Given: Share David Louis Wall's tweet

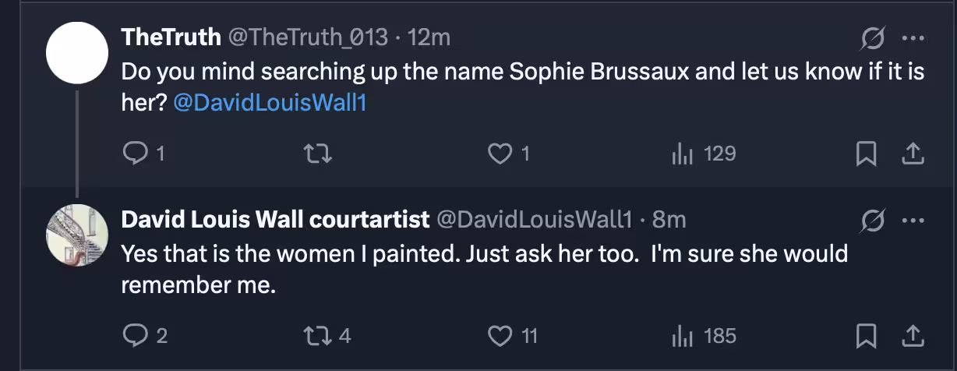Looking at the screenshot, I should coord(912,336).
